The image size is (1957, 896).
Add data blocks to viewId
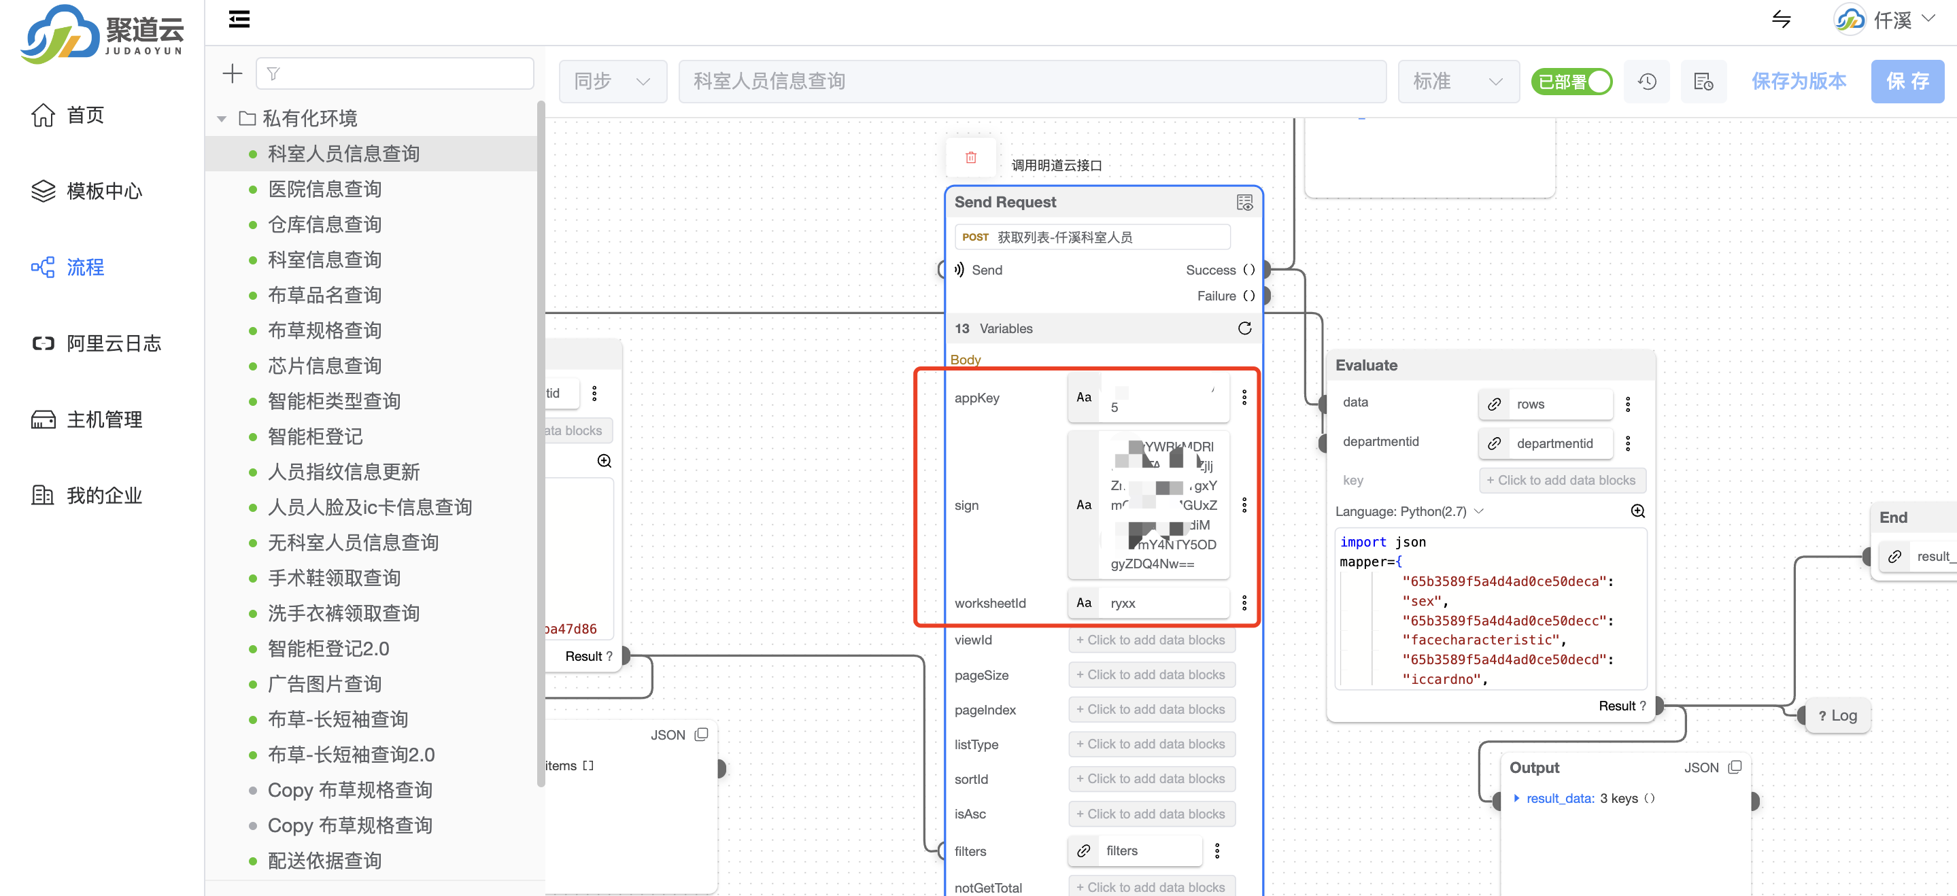coord(1151,640)
